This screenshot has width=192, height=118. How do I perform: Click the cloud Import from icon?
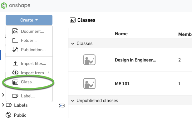click(x=15, y=72)
